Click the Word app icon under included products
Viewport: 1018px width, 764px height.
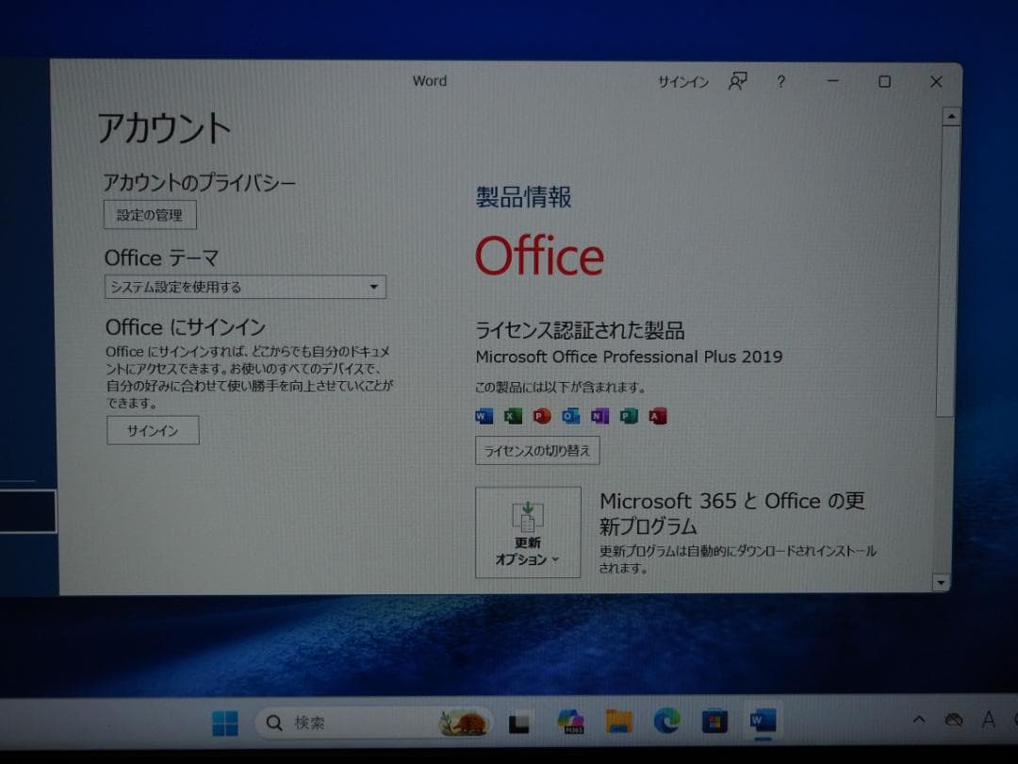pos(484,416)
